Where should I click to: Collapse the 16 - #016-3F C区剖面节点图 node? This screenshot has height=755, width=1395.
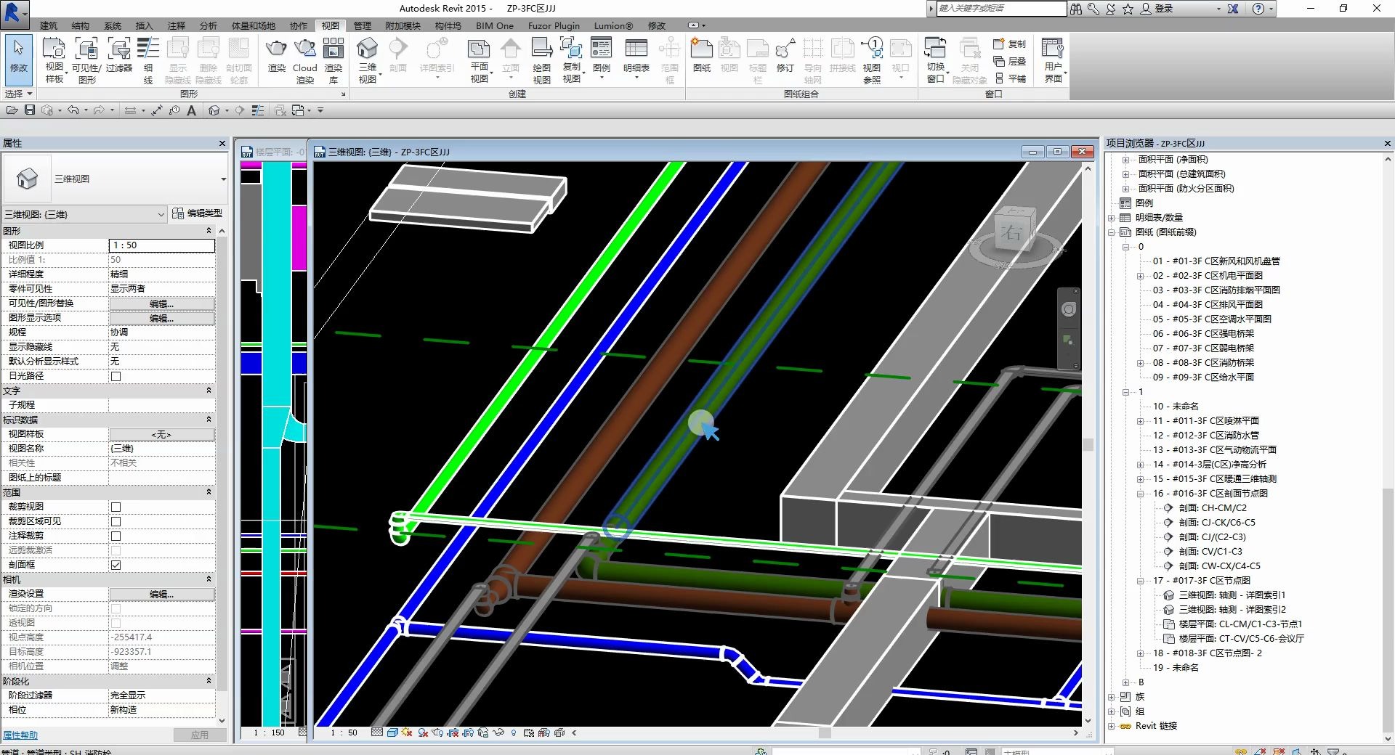pyautogui.click(x=1139, y=493)
